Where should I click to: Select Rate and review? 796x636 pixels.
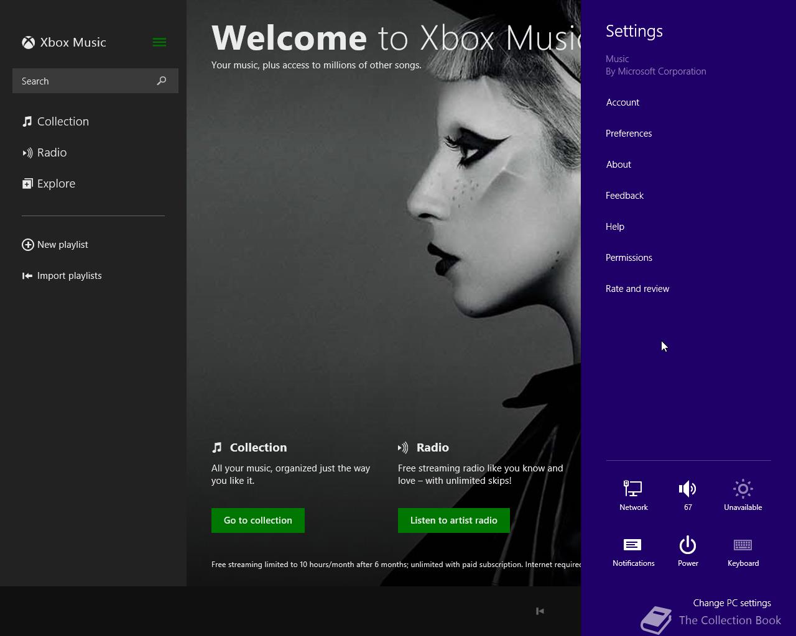tap(637, 289)
